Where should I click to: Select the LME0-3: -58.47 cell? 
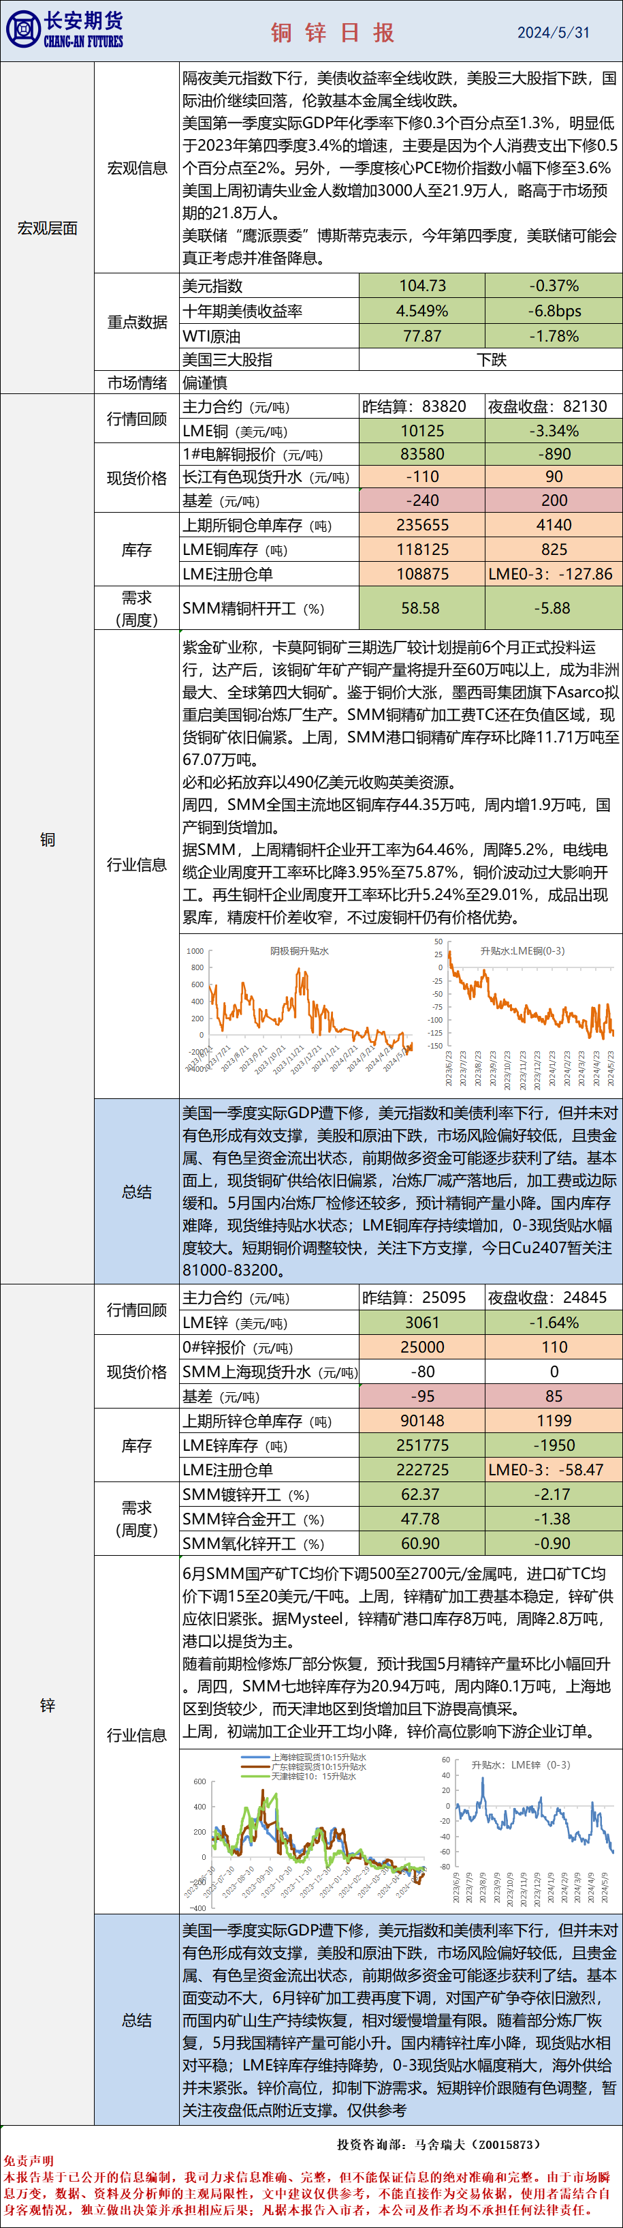click(554, 1469)
